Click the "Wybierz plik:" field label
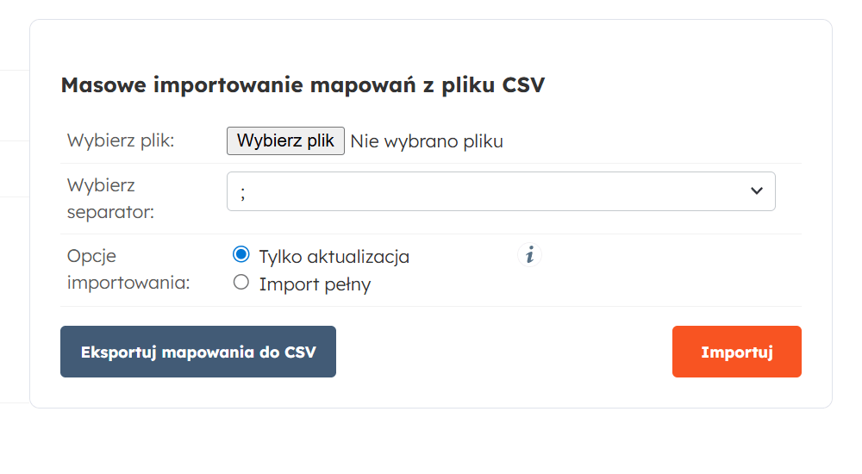This screenshot has width=862, height=474. [121, 141]
